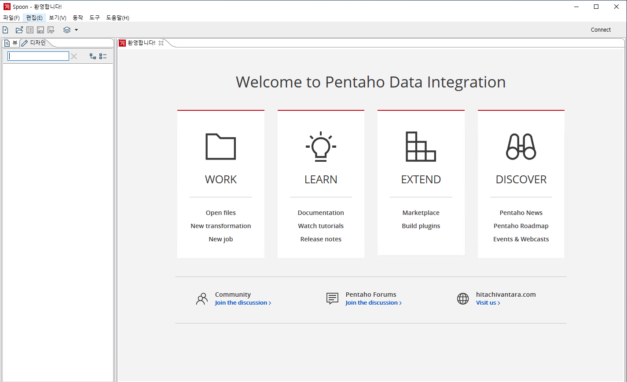Click the WORK heading
Viewport: 627px width, 382px height.
221,179
